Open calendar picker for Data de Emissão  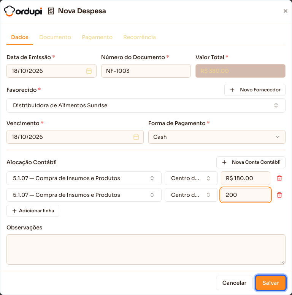pyautogui.click(x=89, y=71)
